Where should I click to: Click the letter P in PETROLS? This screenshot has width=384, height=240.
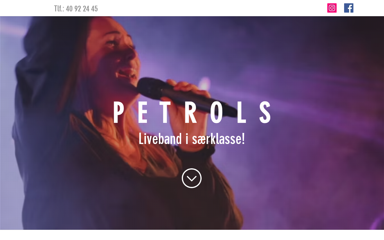tap(118, 112)
